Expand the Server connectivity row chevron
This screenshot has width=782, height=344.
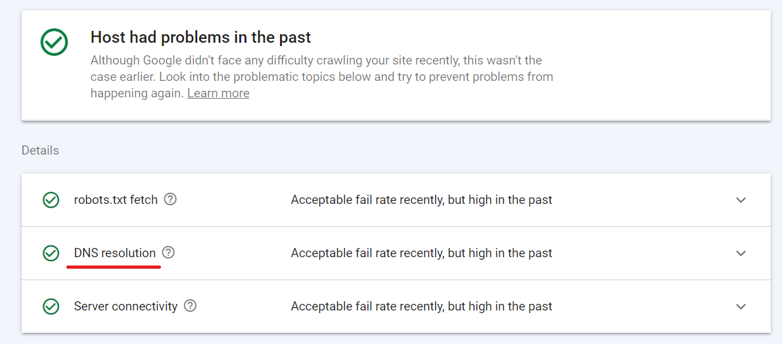(x=741, y=306)
